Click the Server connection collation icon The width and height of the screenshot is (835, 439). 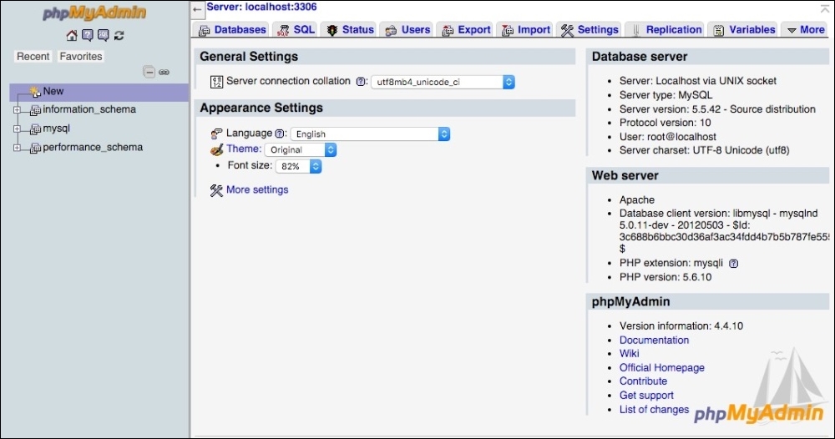216,82
